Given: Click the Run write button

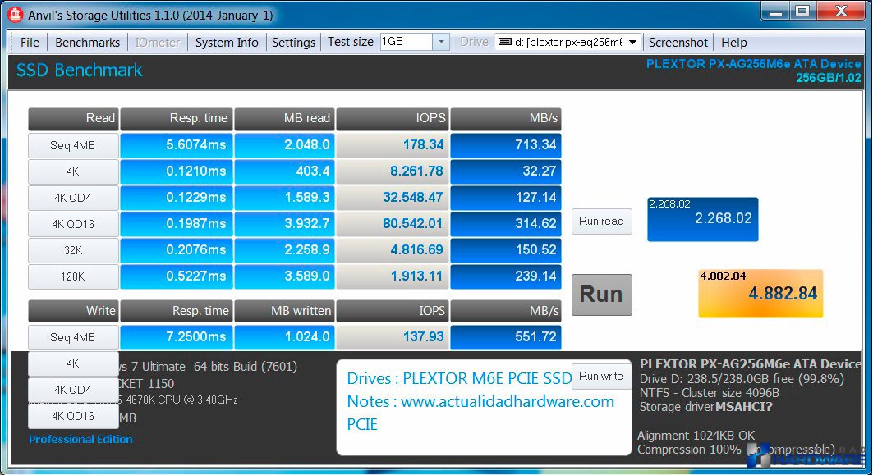Looking at the screenshot, I should tap(601, 377).
